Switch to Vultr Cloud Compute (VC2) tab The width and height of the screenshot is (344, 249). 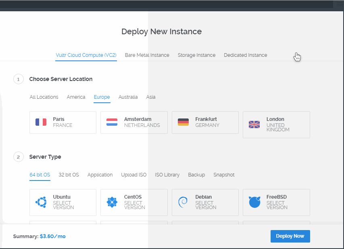tap(86, 55)
